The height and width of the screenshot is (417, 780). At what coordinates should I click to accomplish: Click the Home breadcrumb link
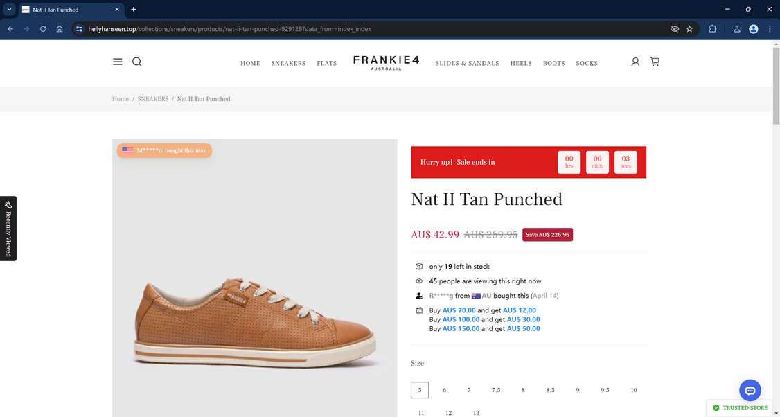121,99
